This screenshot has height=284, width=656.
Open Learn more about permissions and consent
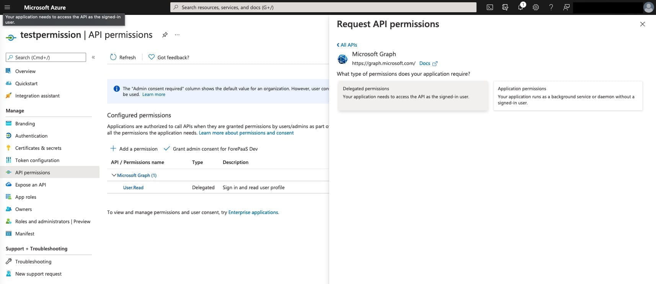pyautogui.click(x=246, y=133)
